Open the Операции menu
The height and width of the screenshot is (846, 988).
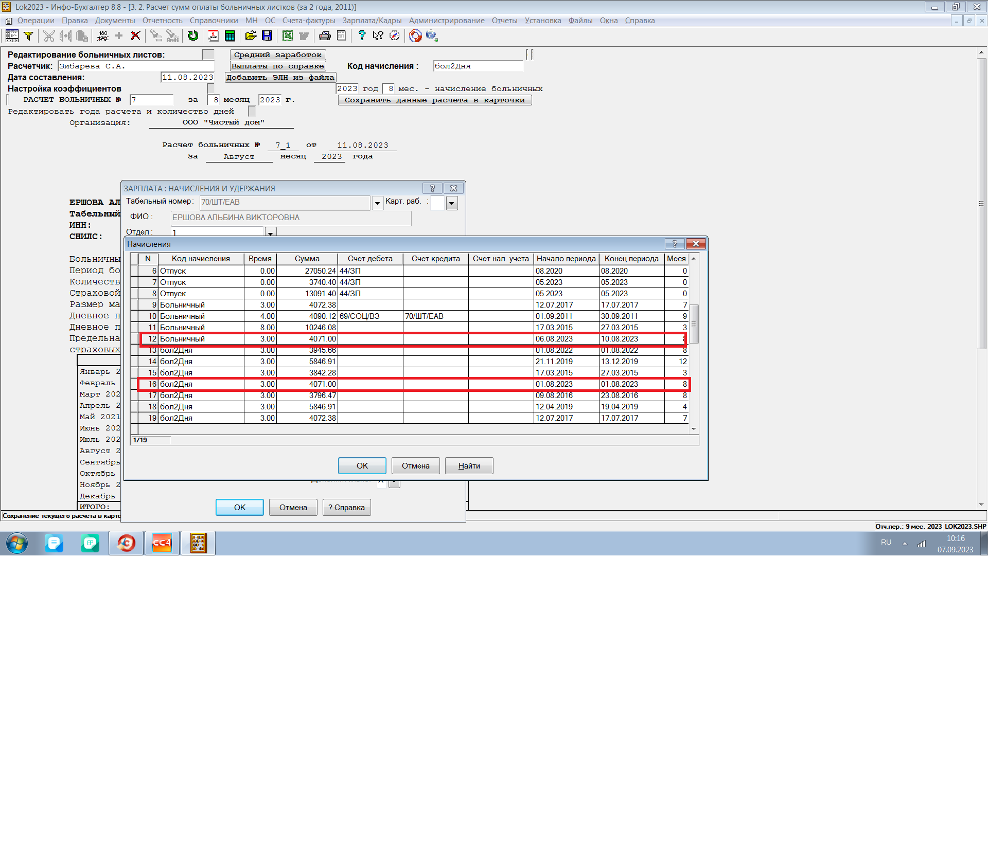click(x=36, y=21)
